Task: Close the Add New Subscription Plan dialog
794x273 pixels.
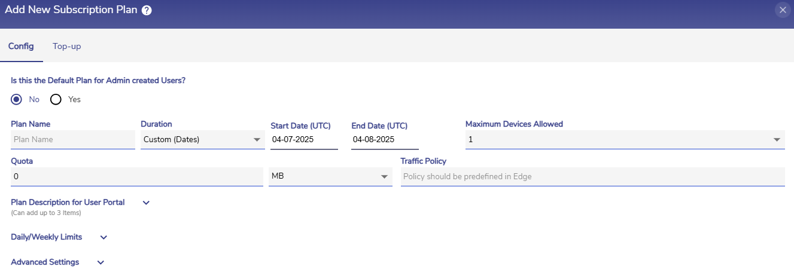Action: click(x=783, y=10)
